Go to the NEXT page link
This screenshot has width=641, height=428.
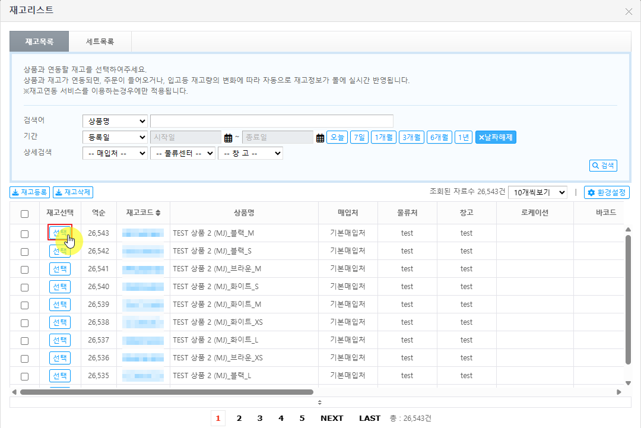click(332, 418)
